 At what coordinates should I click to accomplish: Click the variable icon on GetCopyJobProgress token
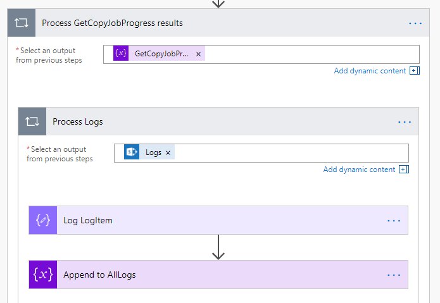121,54
